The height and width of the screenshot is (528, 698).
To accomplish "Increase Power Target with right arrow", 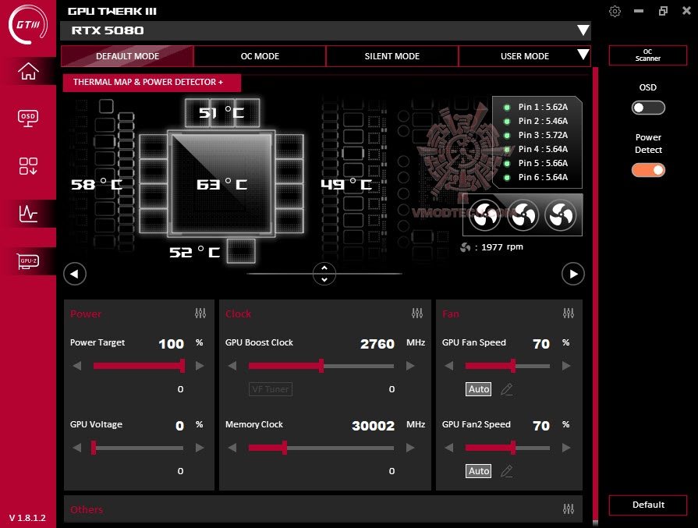I will click(x=200, y=366).
